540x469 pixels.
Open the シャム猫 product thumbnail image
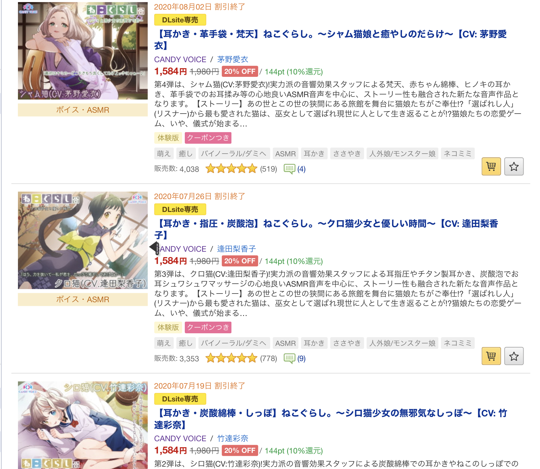83,51
